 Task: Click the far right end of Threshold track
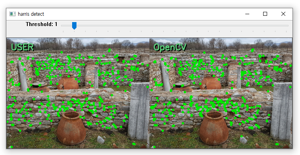287,26
